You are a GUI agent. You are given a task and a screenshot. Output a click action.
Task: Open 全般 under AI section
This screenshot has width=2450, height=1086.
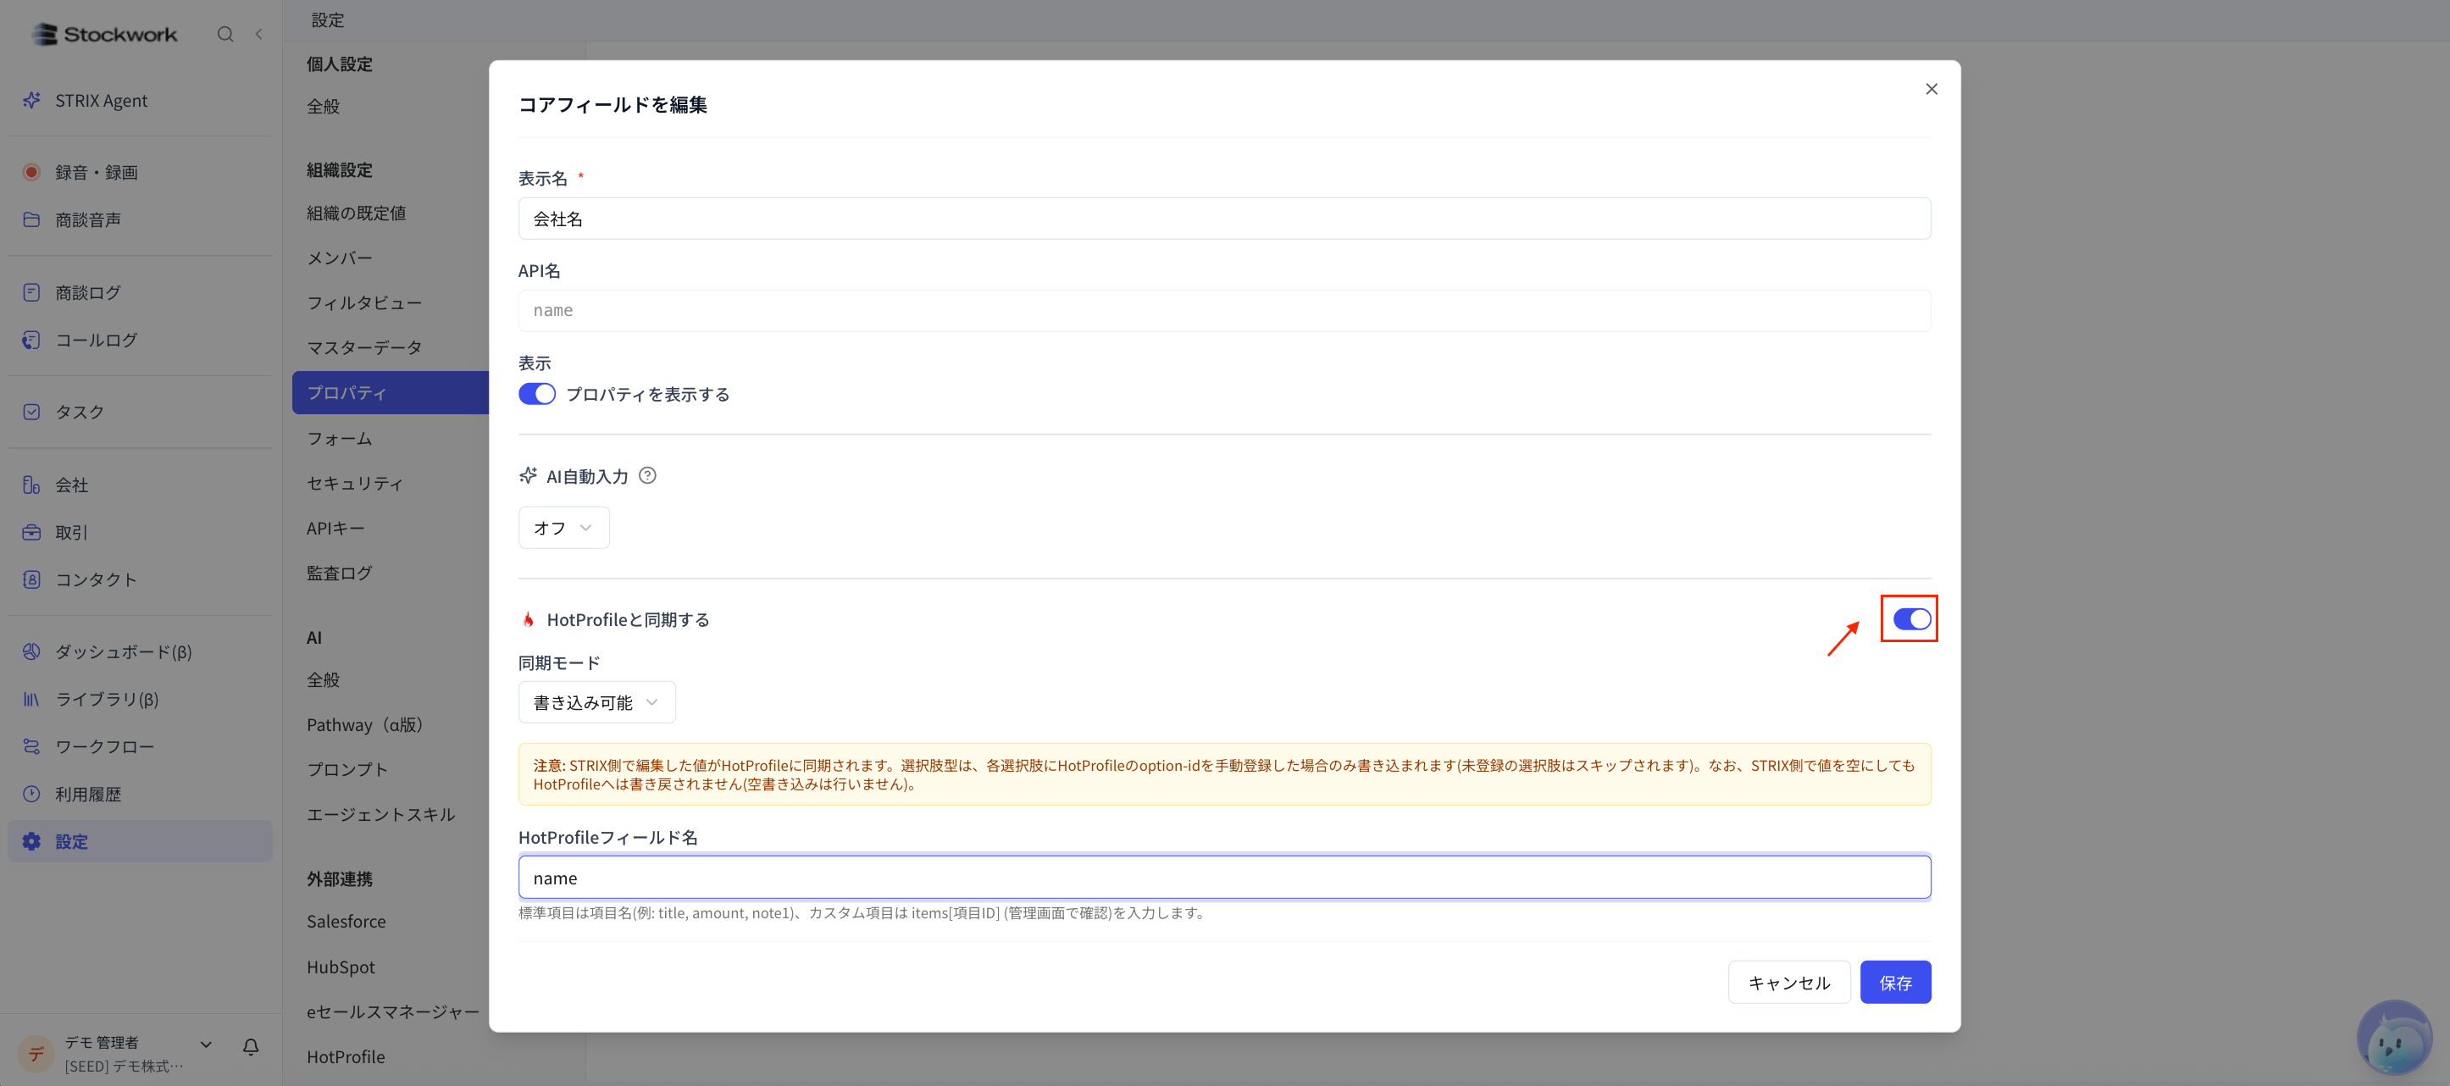pyautogui.click(x=324, y=680)
